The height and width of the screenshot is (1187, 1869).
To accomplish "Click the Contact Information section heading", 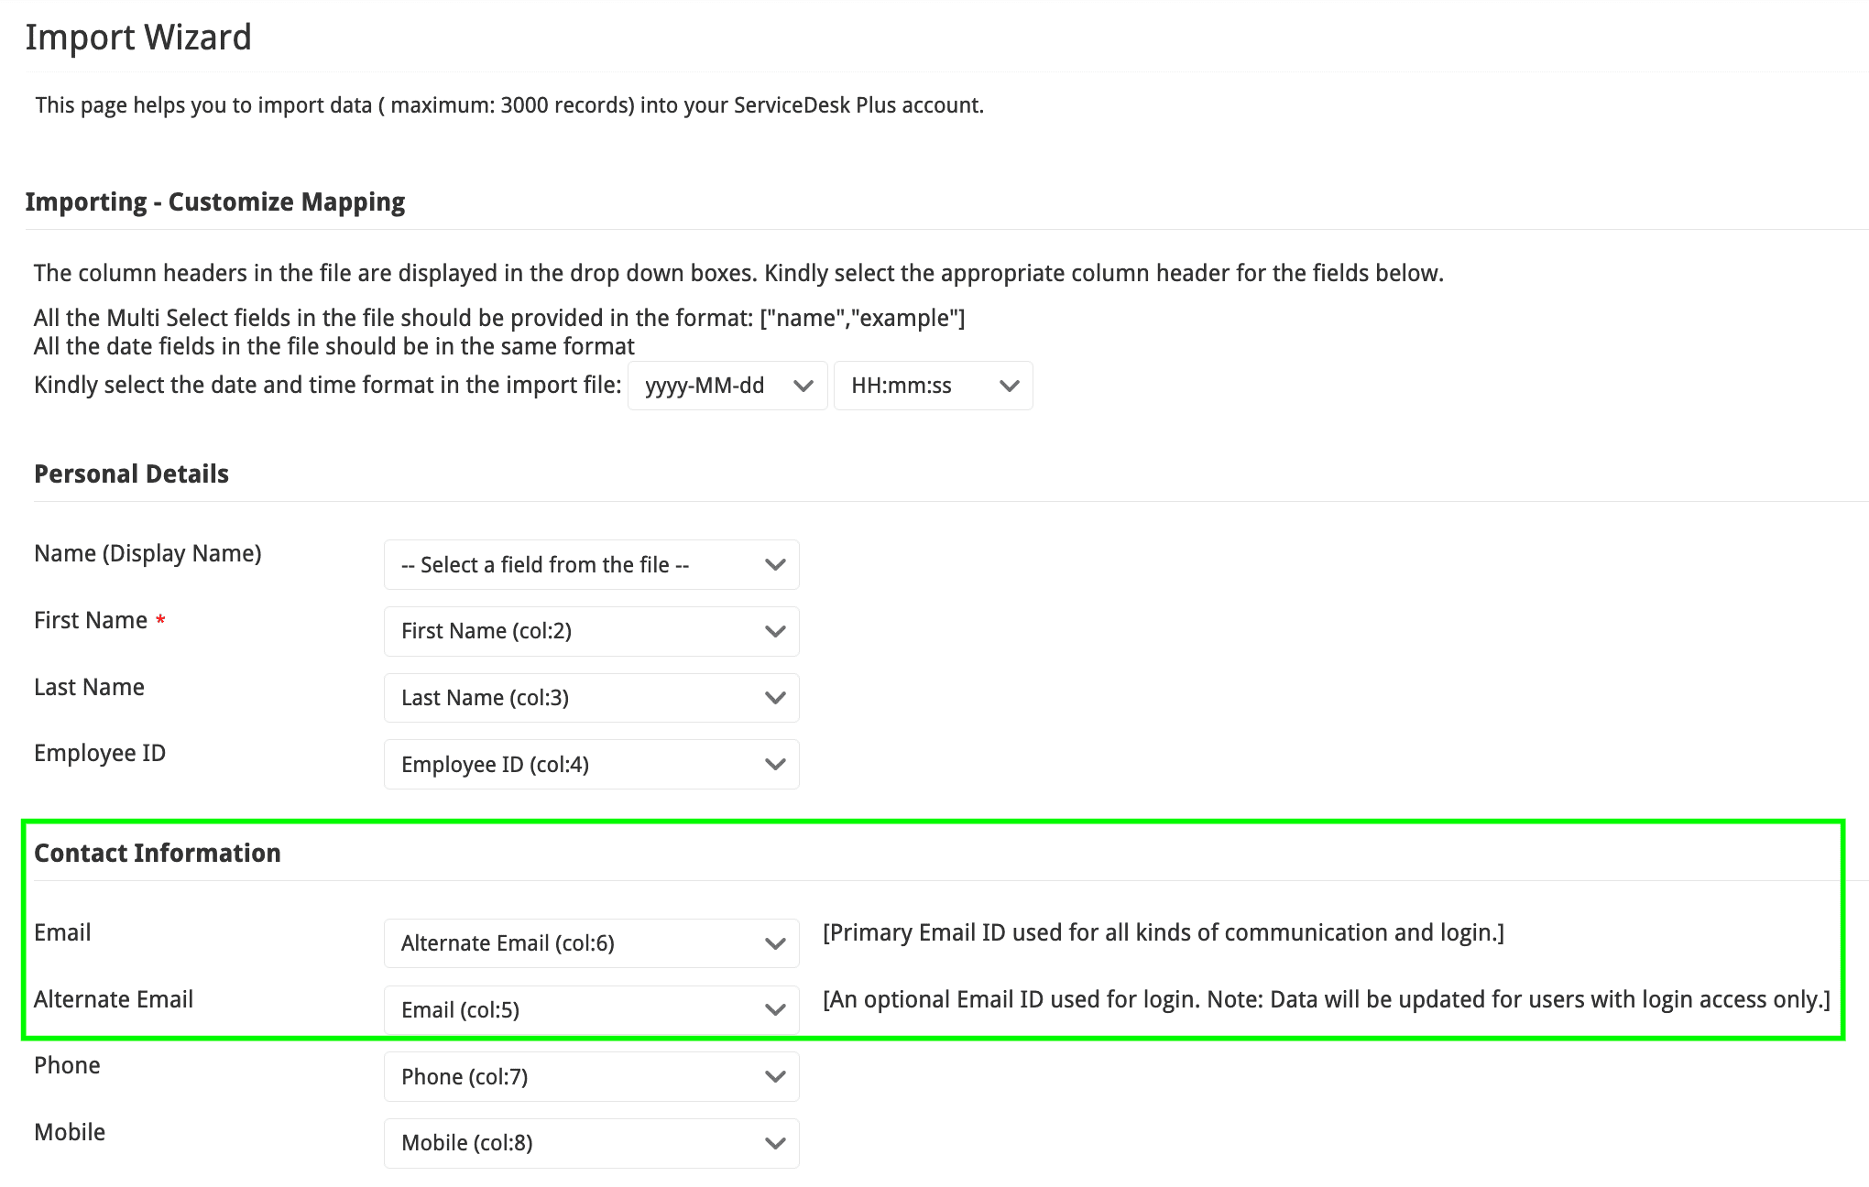I will pyautogui.click(x=158, y=853).
